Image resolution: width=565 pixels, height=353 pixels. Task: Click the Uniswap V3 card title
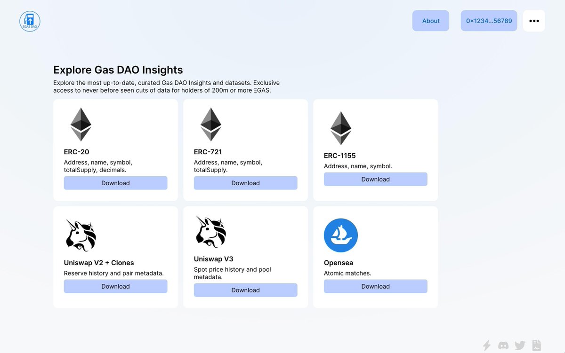214,259
